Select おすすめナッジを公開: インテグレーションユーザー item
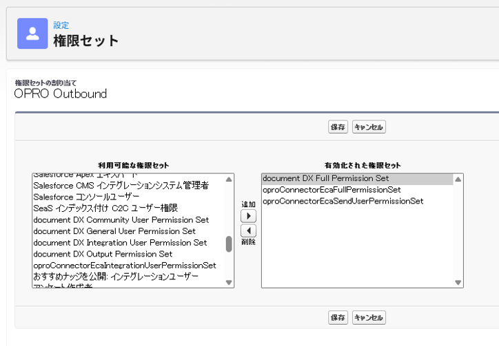Image resolution: width=499 pixels, height=346 pixels. point(128,277)
